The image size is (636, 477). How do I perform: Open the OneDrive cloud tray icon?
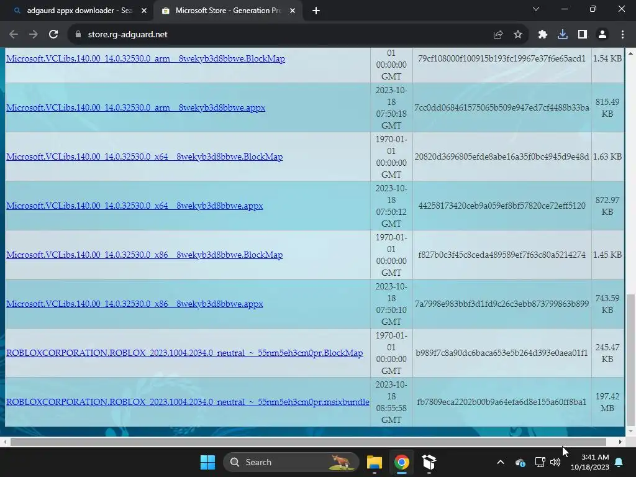[x=520, y=462]
